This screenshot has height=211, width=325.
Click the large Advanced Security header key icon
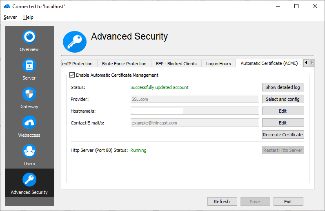75,42
